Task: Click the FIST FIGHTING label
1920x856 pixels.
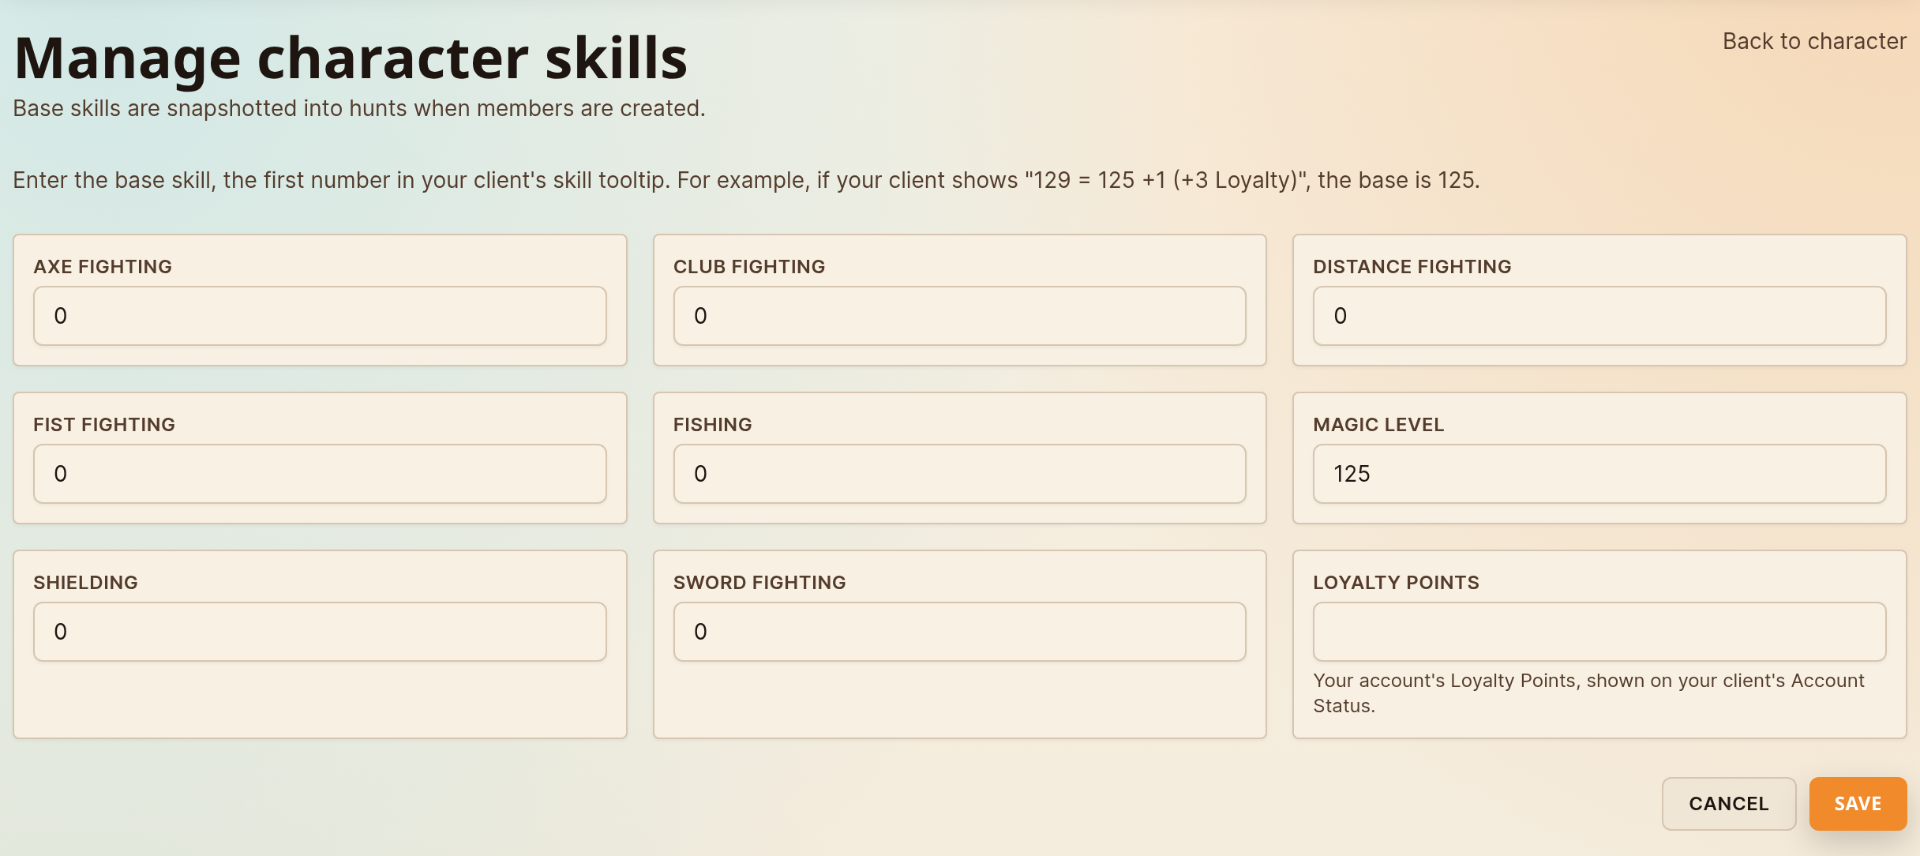Action: (x=104, y=425)
